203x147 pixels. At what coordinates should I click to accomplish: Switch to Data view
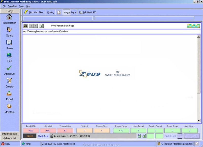(74, 12)
